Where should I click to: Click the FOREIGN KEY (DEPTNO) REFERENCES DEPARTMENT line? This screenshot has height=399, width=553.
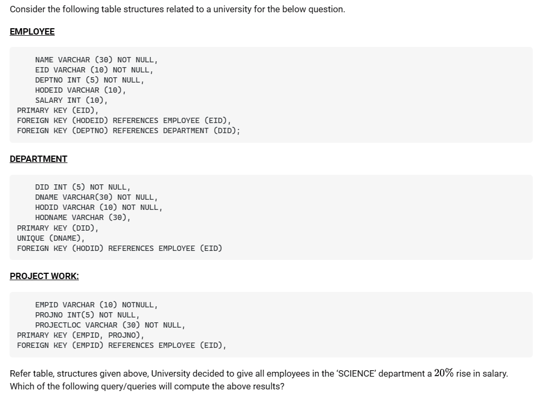(128, 131)
